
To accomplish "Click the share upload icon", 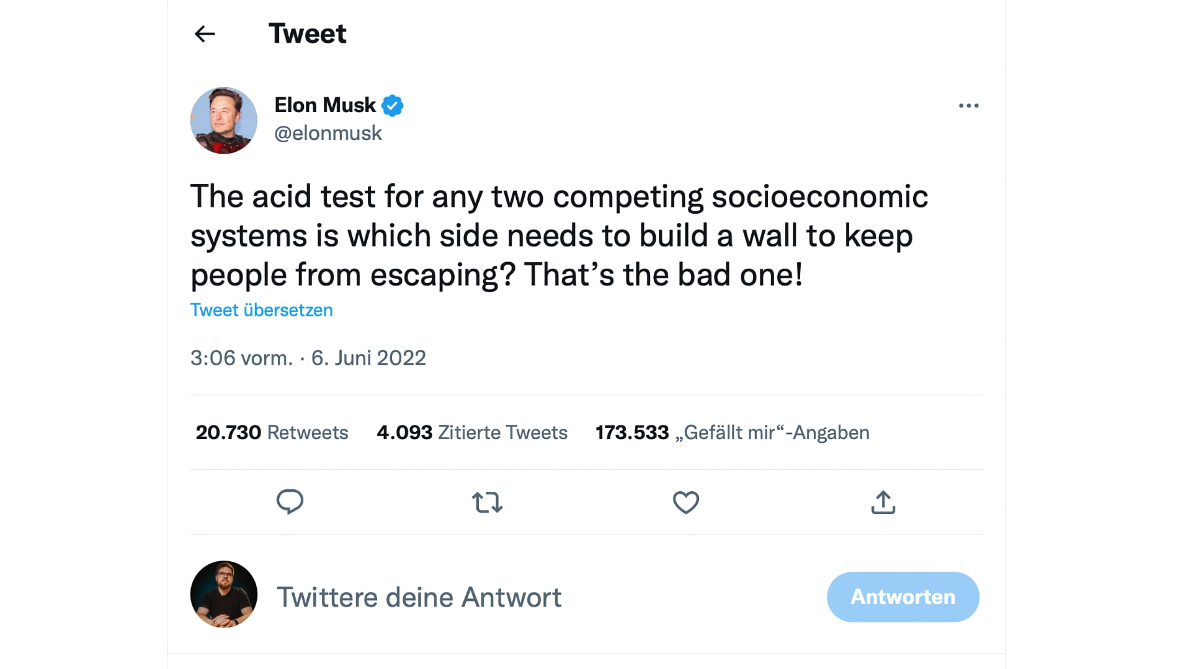I will 883,502.
